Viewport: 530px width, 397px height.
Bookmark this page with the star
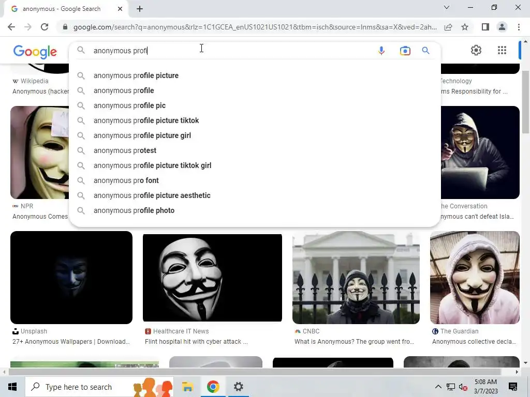pyautogui.click(x=465, y=27)
